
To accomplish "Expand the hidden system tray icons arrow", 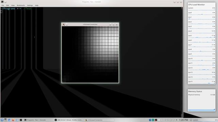I will pos(176,120).
